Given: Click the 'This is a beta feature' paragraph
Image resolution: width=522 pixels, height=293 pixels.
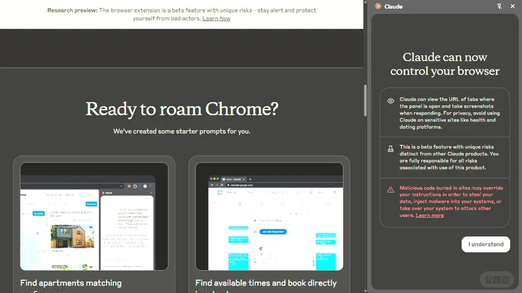Looking at the screenshot, I should coord(449,157).
